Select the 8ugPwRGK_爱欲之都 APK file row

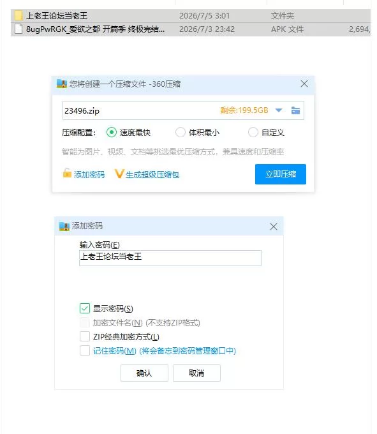click(x=191, y=29)
